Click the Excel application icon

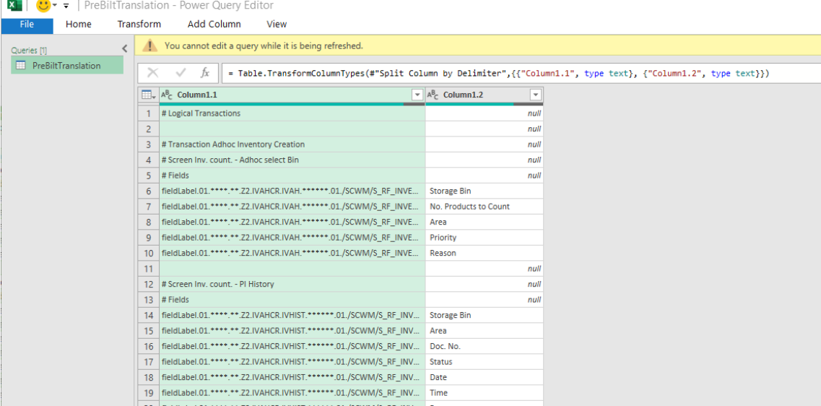click(14, 6)
